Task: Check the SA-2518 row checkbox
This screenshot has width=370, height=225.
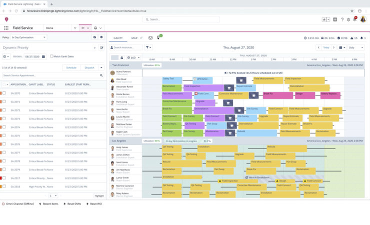Action: [4, 186]
